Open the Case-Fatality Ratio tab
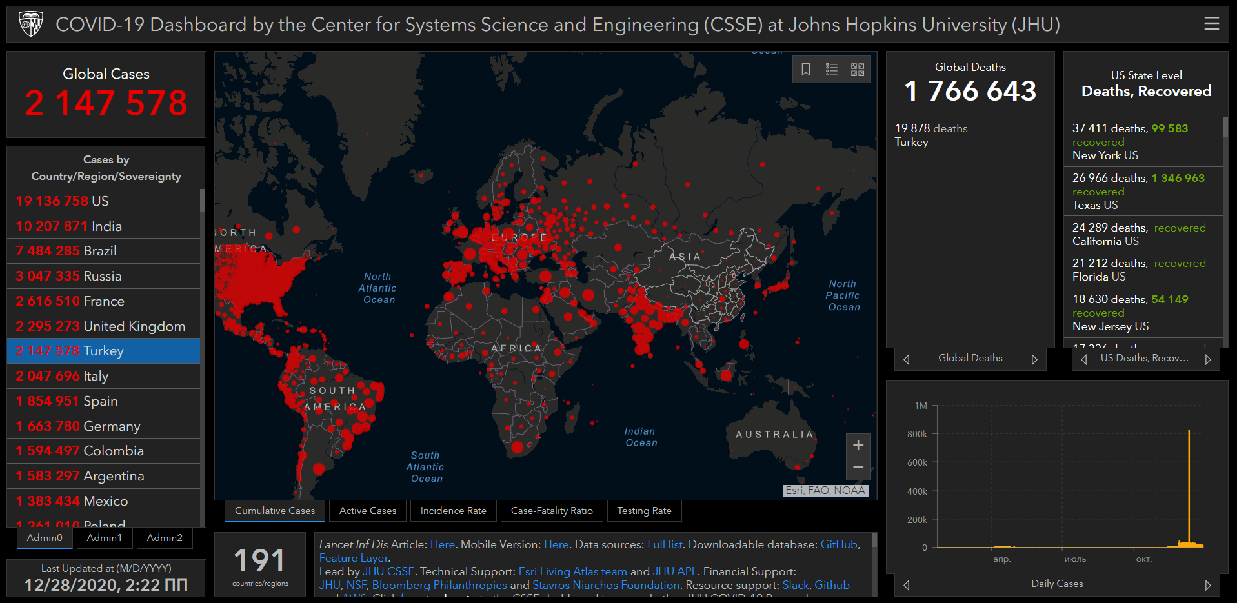Image resolution: width=1237 pixels, height=603 pixels. coord(552,511)
